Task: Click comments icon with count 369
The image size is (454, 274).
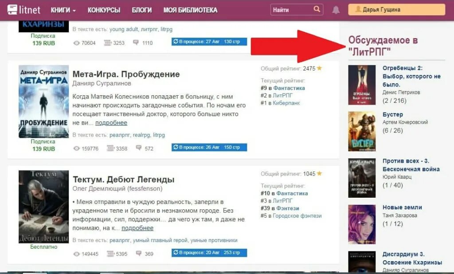Action: (139, 254)
